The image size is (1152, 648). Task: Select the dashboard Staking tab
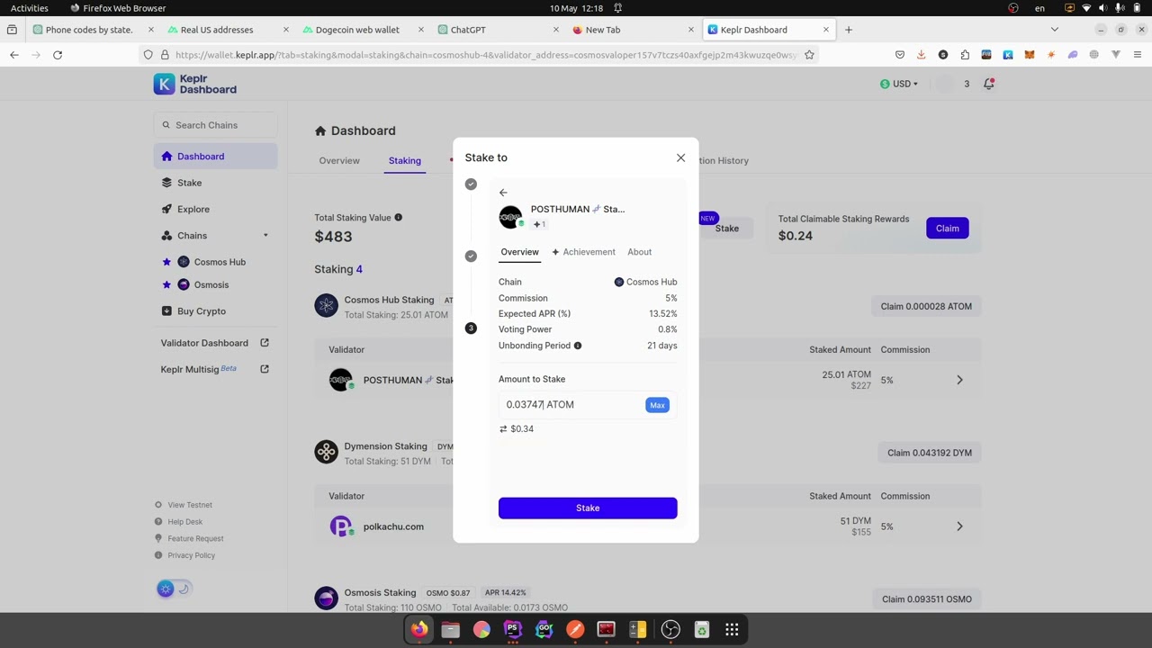point(404,160)
